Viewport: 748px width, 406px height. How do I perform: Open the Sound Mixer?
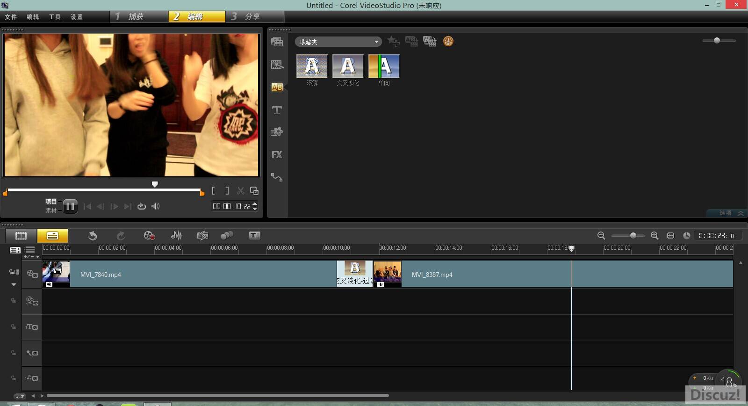coord(177,236)
